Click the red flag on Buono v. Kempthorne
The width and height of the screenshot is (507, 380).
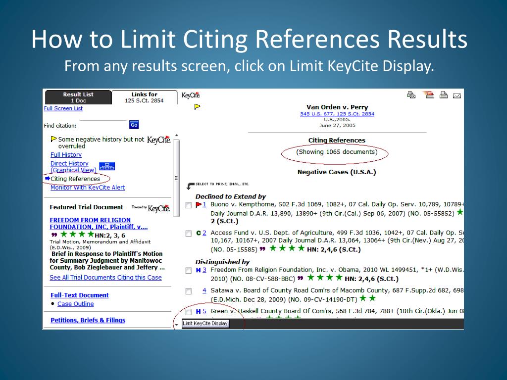[x=199, y=204]
